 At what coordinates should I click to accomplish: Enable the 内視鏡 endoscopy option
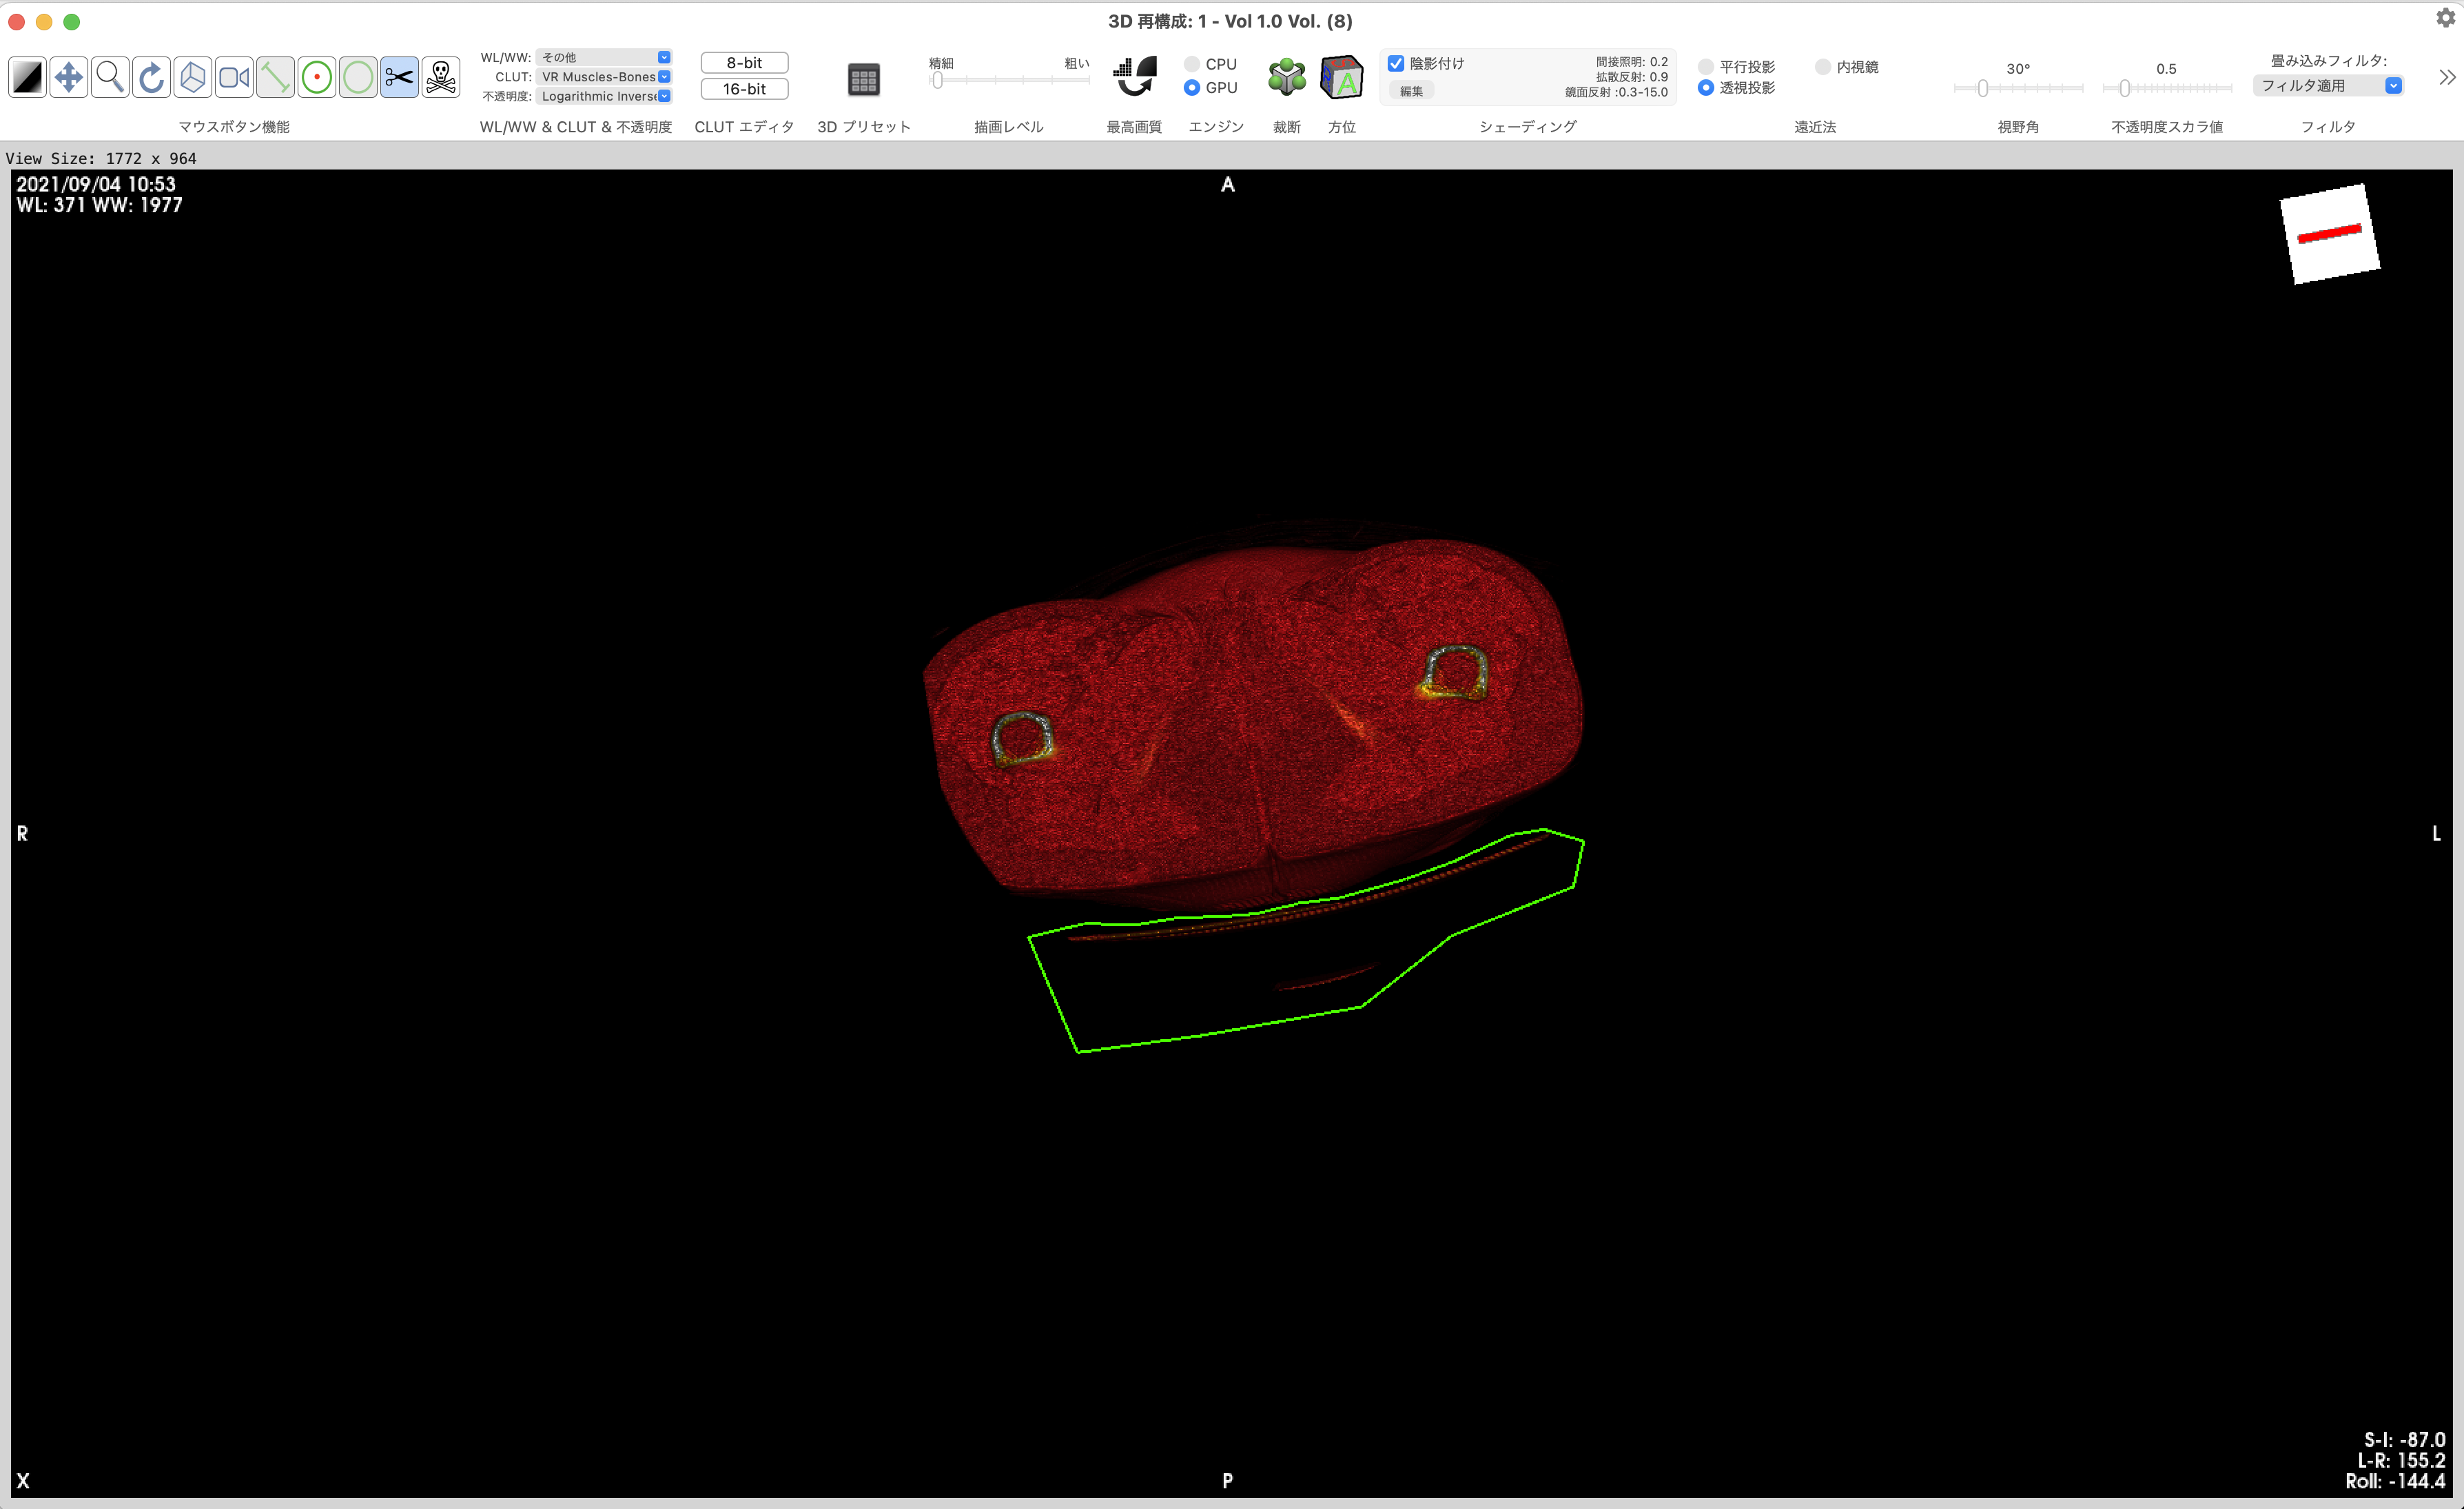(x=1823, y=67)
